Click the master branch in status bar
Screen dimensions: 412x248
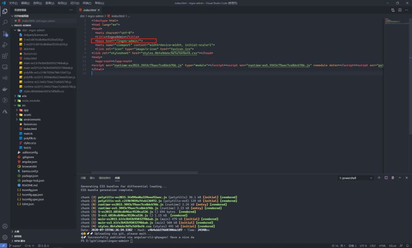click(16, 245)
